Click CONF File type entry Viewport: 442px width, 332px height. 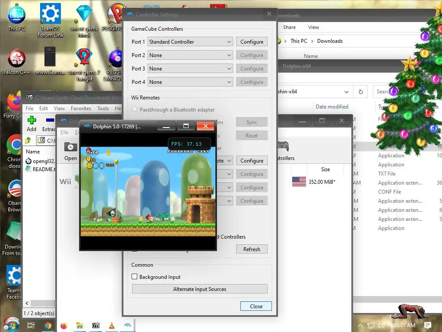389,192
